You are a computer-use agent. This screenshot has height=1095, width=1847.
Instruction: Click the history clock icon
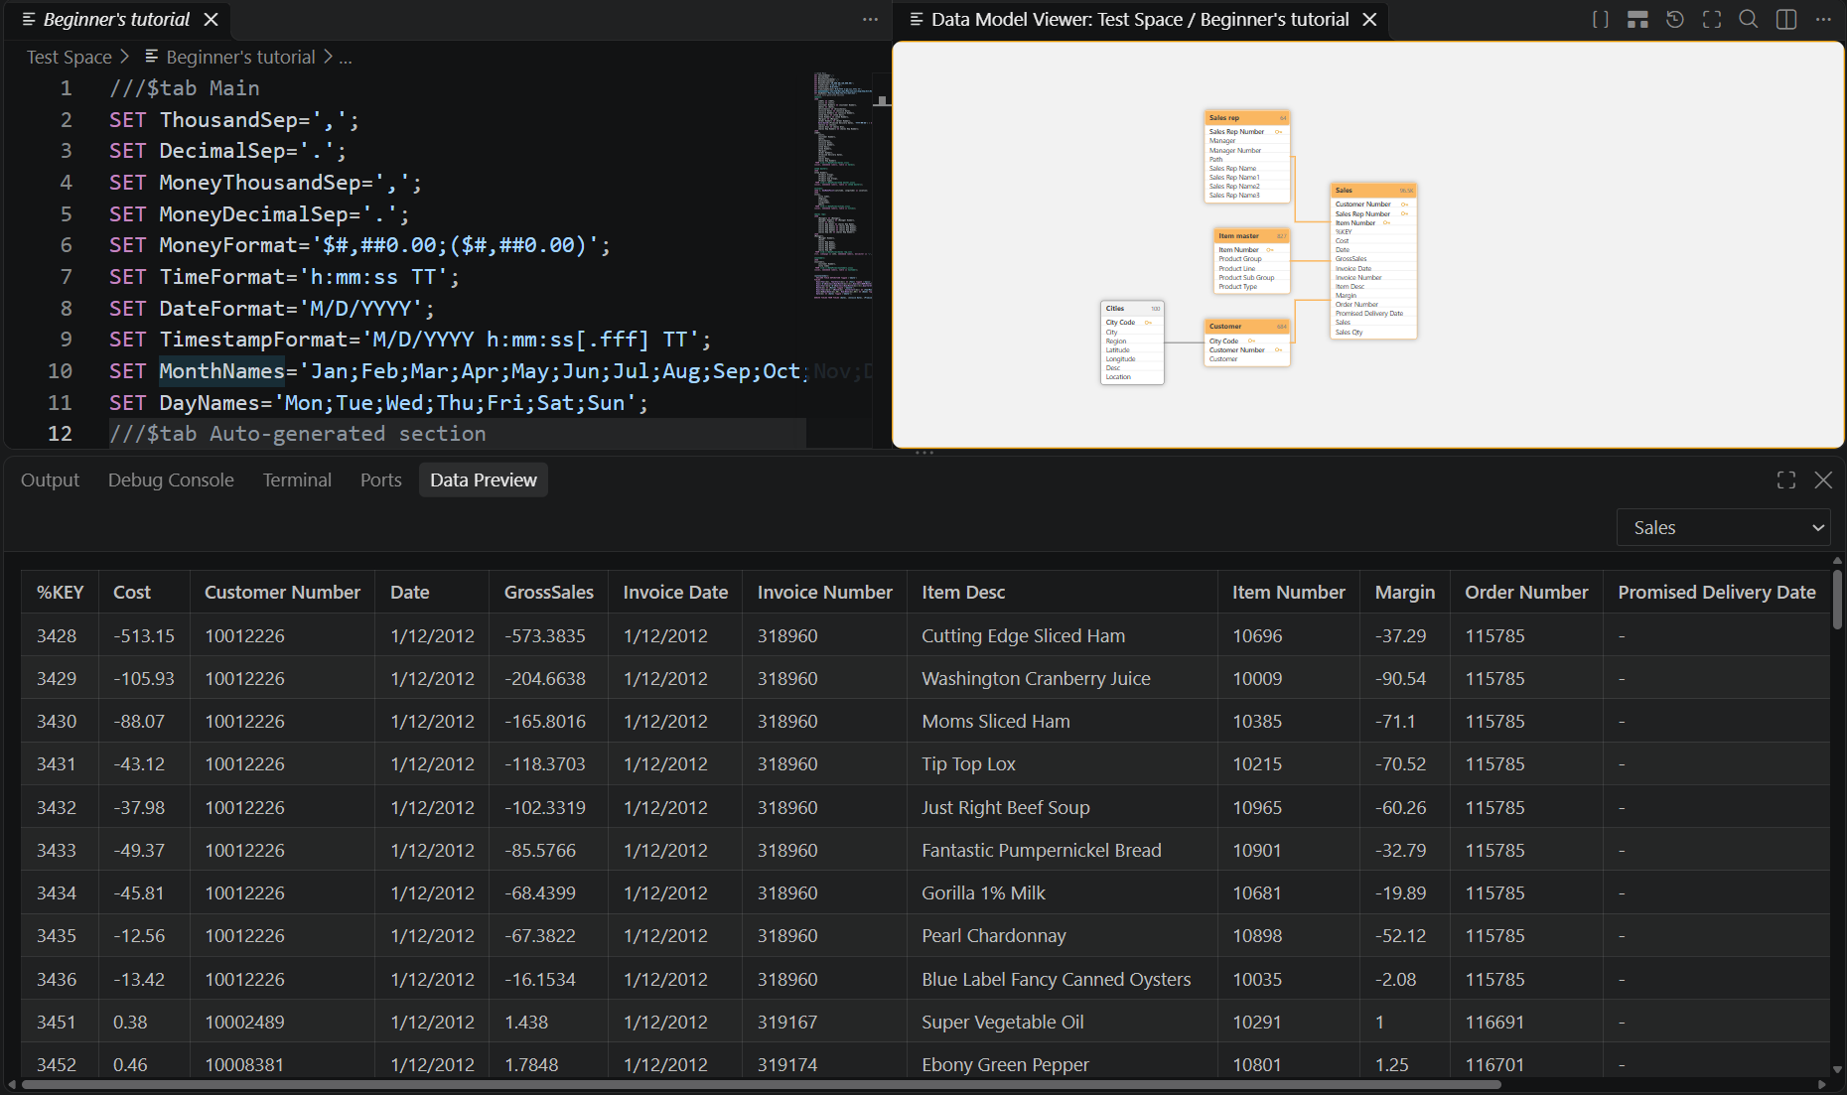point(1674,20)
